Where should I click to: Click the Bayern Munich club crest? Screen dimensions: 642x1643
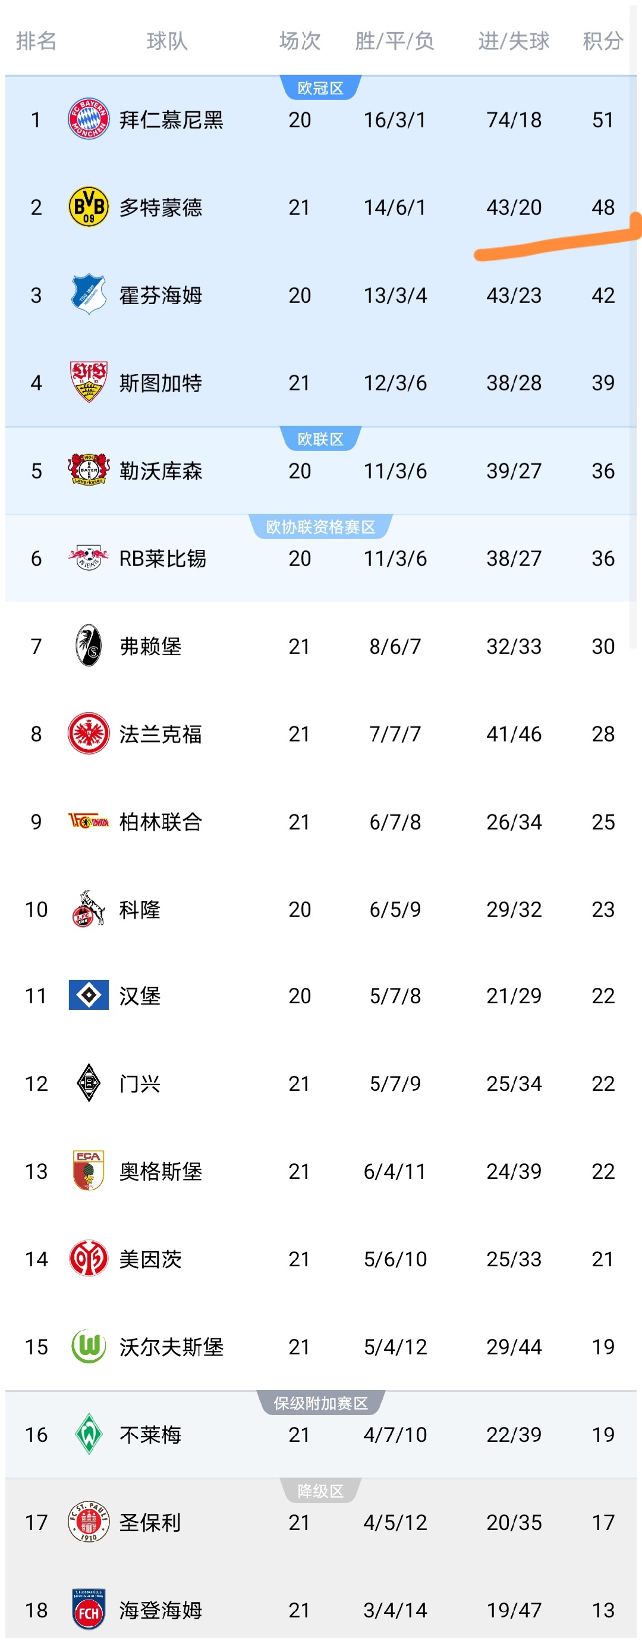[89, 119]
